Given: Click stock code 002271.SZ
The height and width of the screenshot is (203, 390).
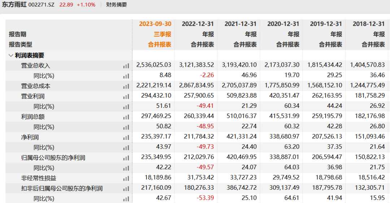Looking at the screenshot, I should pyautogui.click(x=41, y=5).
